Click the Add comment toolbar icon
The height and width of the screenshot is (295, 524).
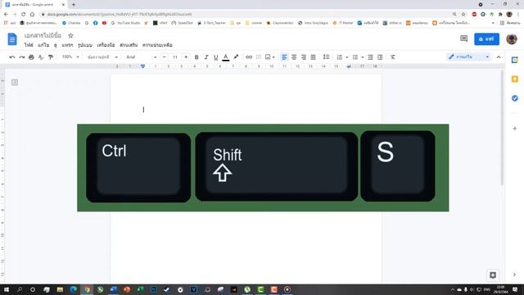[x=259, y=57]
